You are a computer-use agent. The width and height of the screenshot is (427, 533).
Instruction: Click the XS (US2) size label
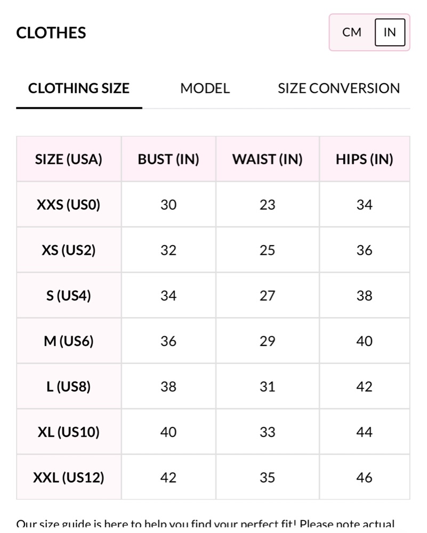click(69, 251)
